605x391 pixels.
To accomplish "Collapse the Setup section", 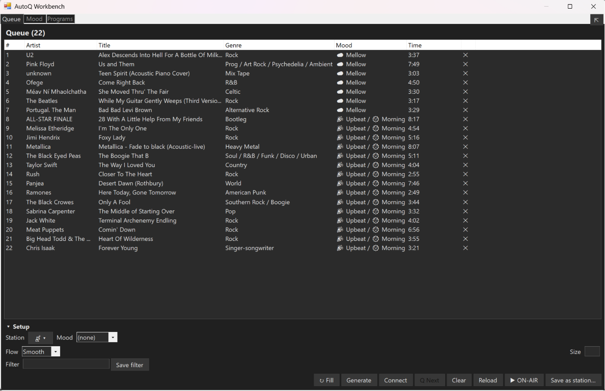I will tap(8, 327).
